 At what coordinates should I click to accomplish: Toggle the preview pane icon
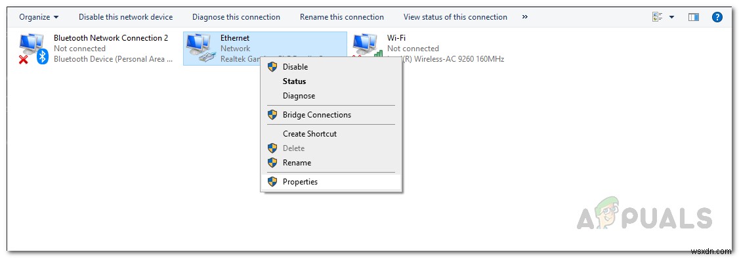click(693, 17)
